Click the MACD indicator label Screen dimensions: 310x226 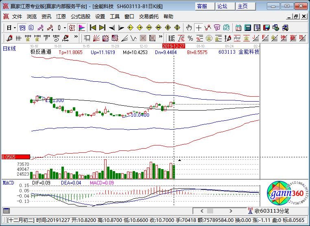(x=9, y=183)
